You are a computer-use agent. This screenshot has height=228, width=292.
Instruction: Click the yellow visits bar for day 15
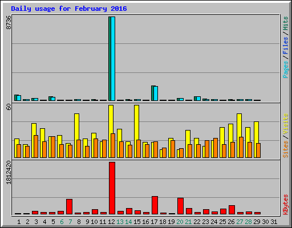(x=136, y=131)
